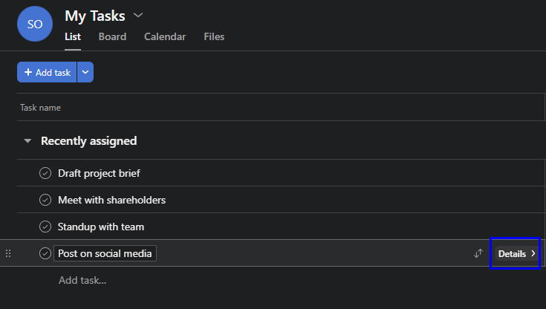Open Details for Post on social media
Image resolution: width=546 pixels, height=309 pixels.
[516, 253]
